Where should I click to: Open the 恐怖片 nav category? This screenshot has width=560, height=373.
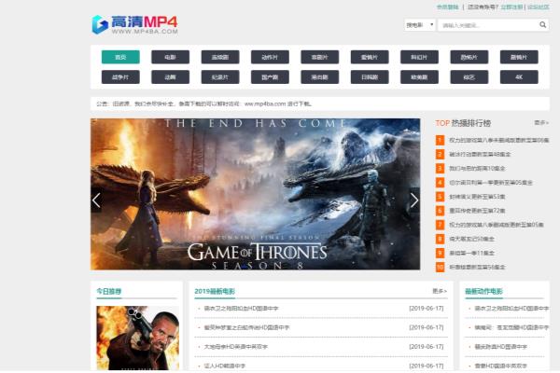pos(469,57)
